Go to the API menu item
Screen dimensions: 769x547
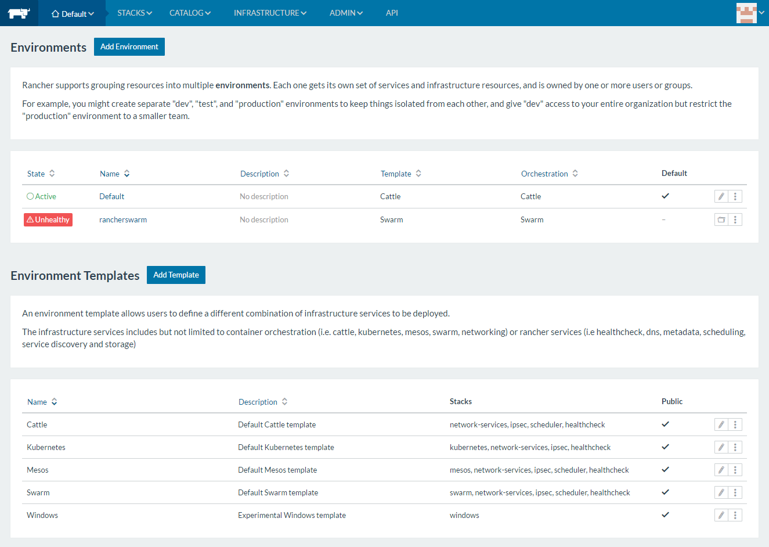(392, 13)
